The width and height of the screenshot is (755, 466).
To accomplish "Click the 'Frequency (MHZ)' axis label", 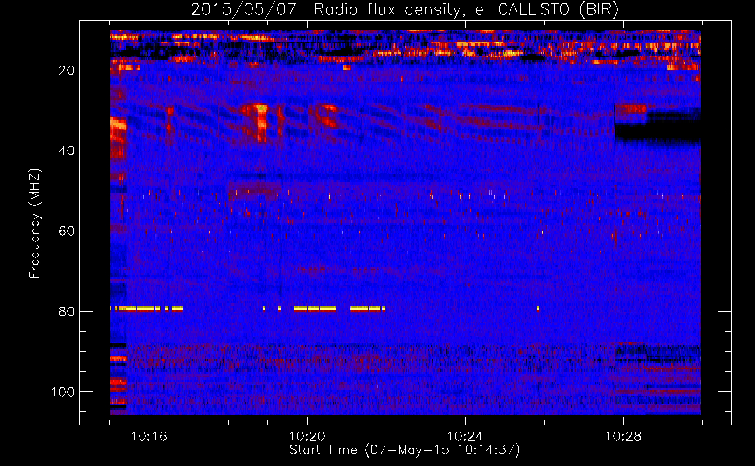I will click(35, 223).
